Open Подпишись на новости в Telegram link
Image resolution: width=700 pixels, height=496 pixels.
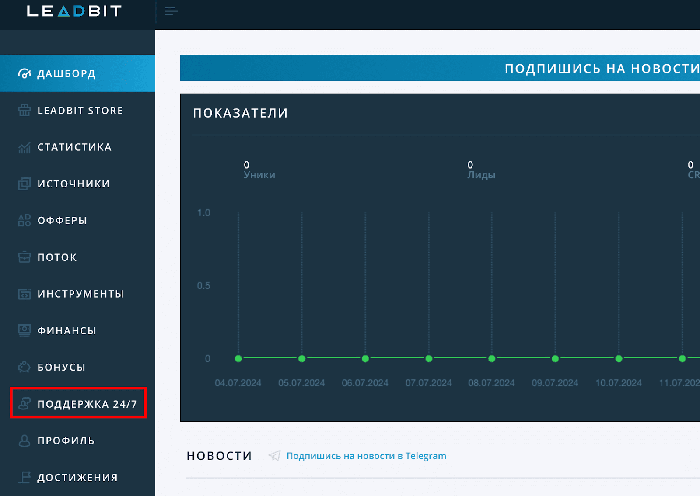(x=366, y=455)
